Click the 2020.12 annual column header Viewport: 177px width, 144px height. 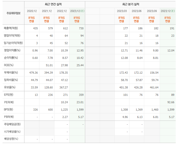(x=32, y=11)
